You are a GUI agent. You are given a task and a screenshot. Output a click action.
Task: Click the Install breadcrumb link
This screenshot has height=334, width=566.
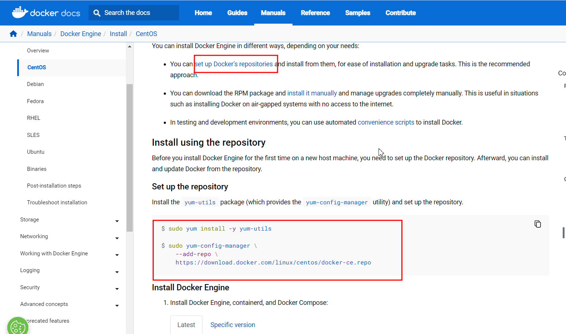coord(118,34)
